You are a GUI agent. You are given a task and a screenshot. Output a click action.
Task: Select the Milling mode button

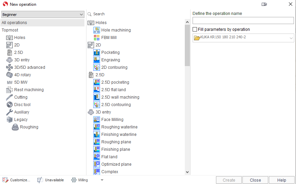coord(79,180)
